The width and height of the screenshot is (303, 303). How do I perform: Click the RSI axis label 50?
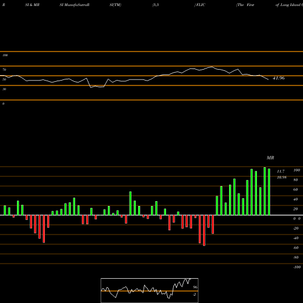tap(4, 79)
